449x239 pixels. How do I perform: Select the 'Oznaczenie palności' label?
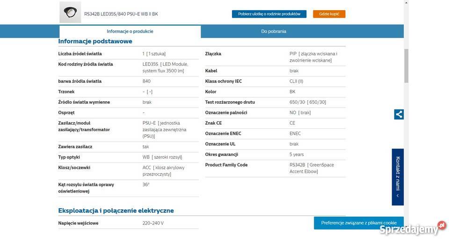pyautogui.click(x=226, y=112)
